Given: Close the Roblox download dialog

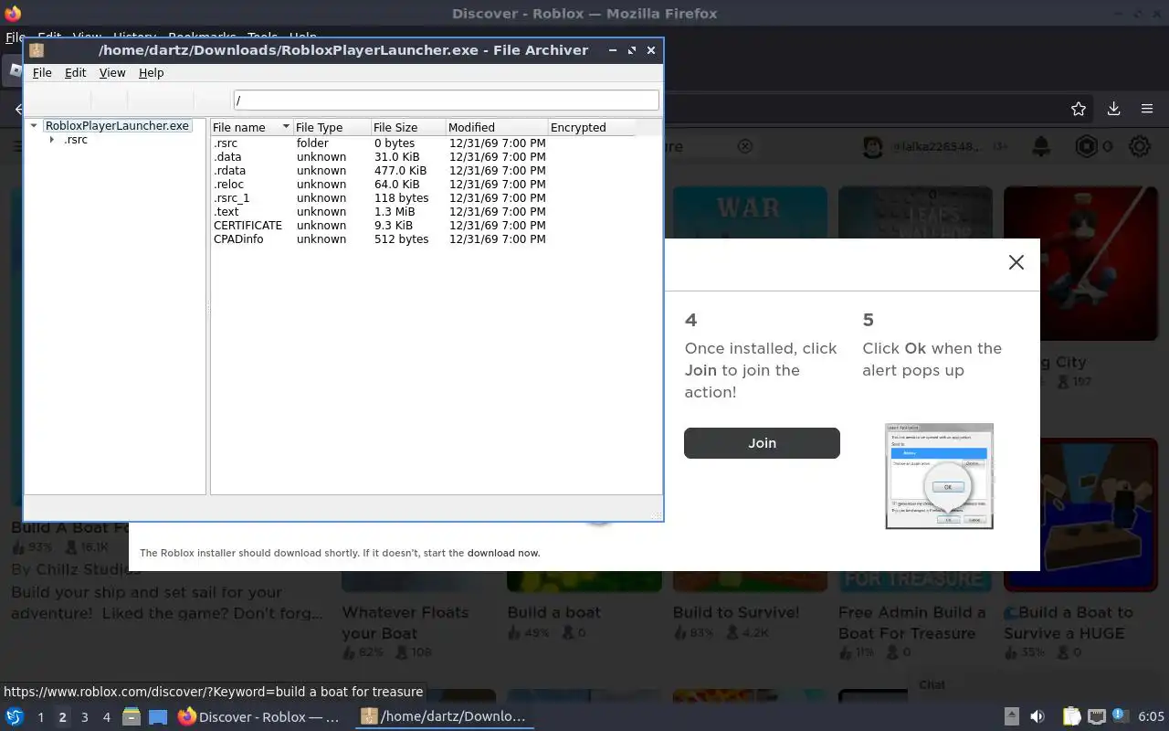Looking at the screenshot, I should pyautogui.click(x=1016, y=262).
